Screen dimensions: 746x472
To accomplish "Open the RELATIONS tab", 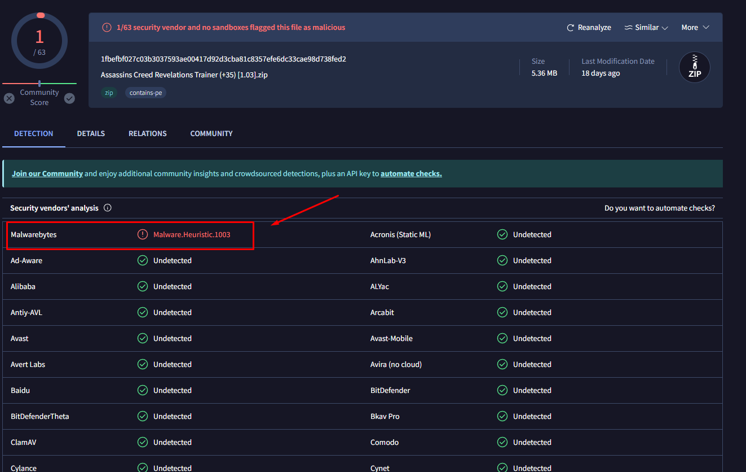I will click(x=148, y=134).
